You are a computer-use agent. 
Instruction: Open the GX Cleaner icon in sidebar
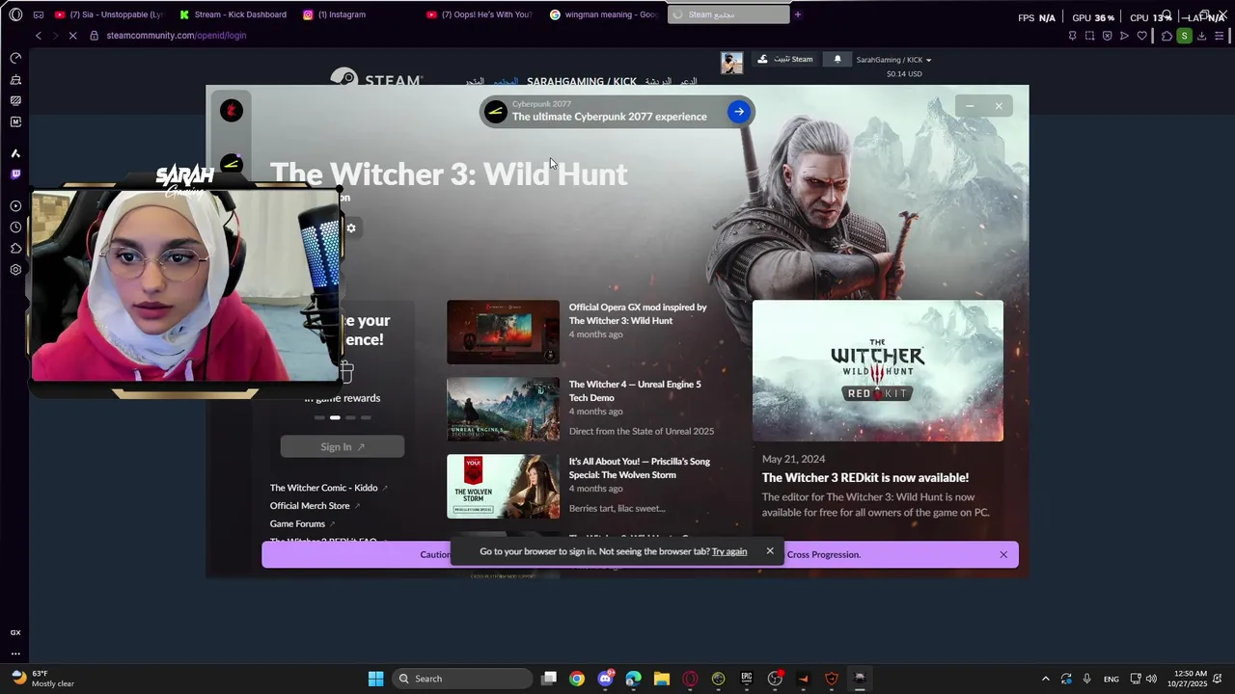click(15, 80)
